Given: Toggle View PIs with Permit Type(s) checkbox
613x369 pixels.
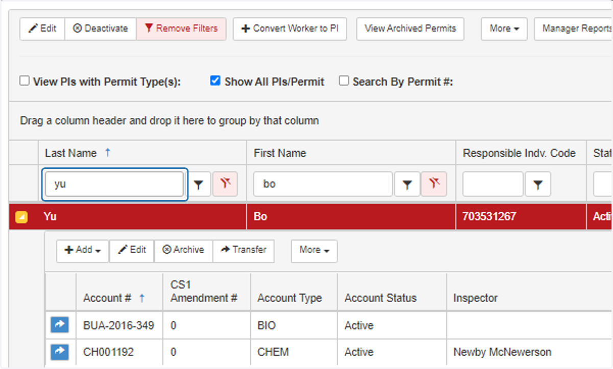Looking at the screenshot, I should tap(25, 81).
